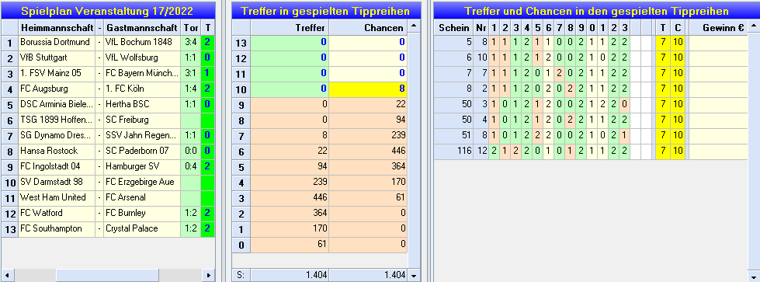Click the down arrow of Treffer table scrollbar
This screenshot has width=760, height=282.
(414, 275)
